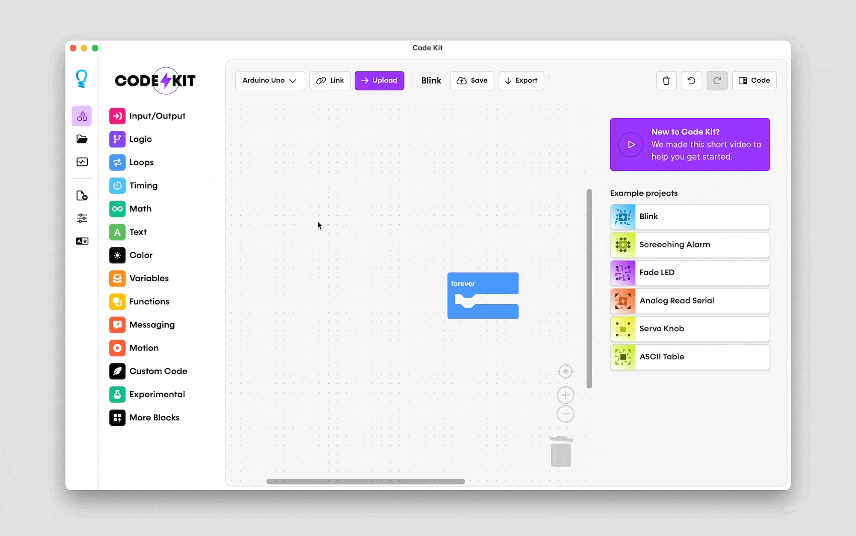Drag the horizontal scrollbar on canvas
This screenshot has width=856, height=536.
366,481
